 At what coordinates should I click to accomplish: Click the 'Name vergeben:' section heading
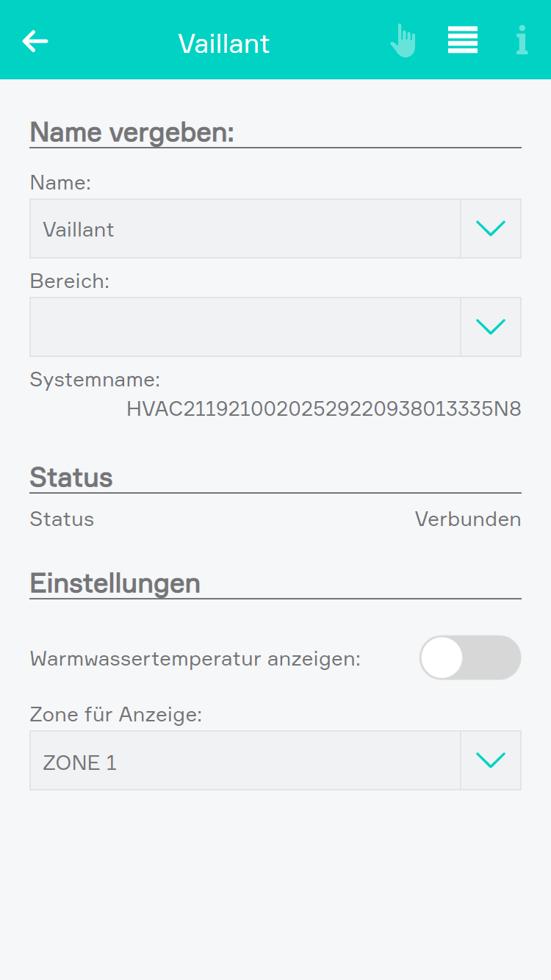(x=132, y=132)
